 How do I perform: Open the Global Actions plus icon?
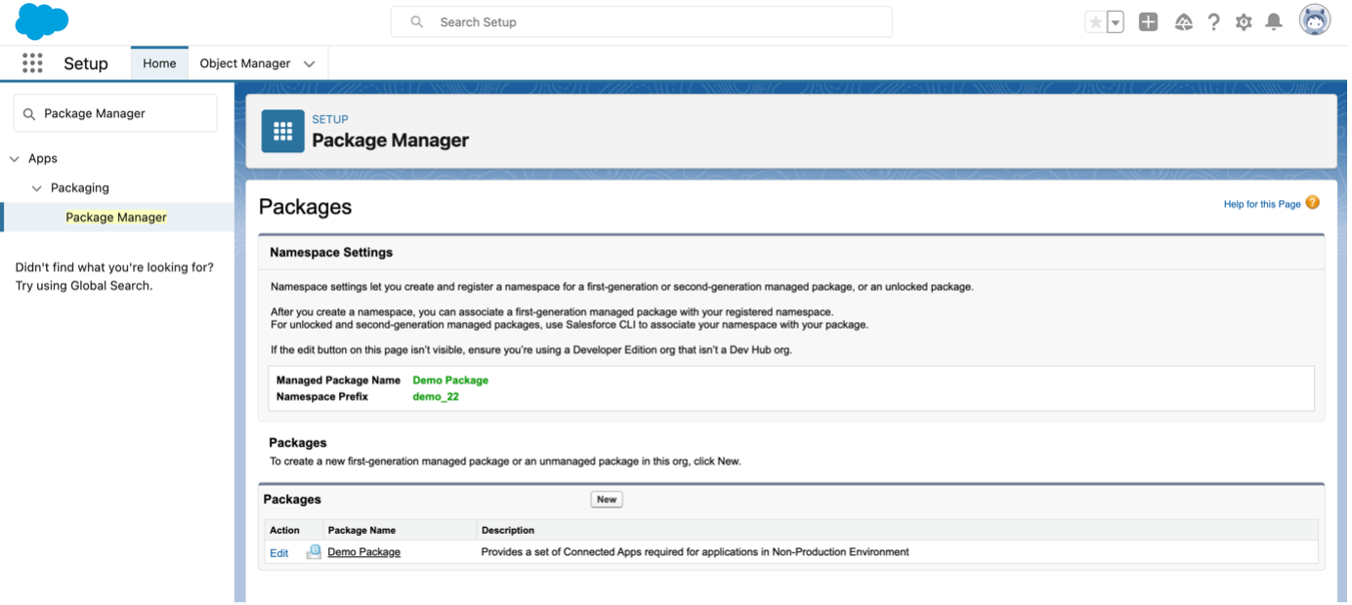1148,21
